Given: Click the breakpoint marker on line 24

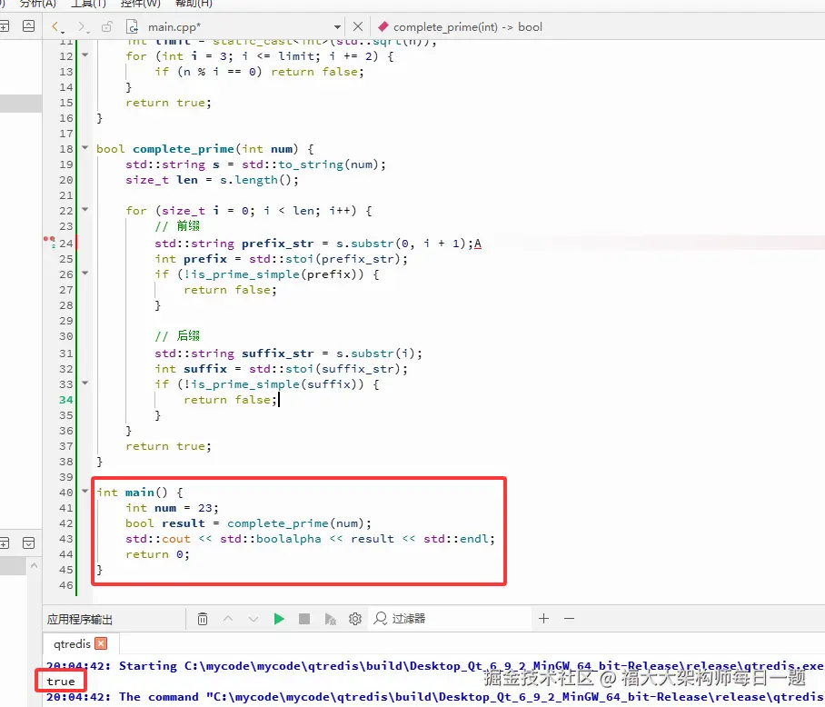Looking at the screenshot, I should coord(49,242).
